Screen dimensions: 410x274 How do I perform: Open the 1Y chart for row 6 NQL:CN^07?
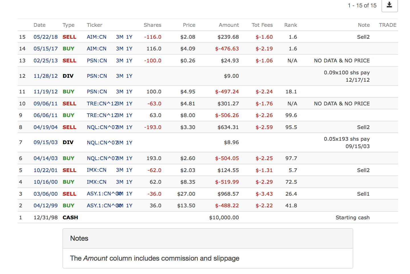pos(129,158)
